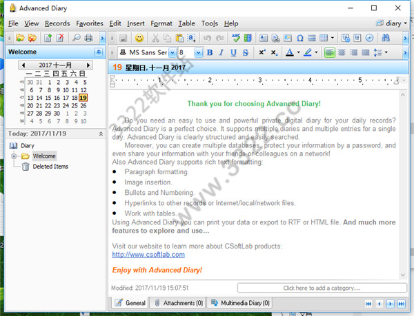Insert picture using image icon
414x316 pixels.
288,38
